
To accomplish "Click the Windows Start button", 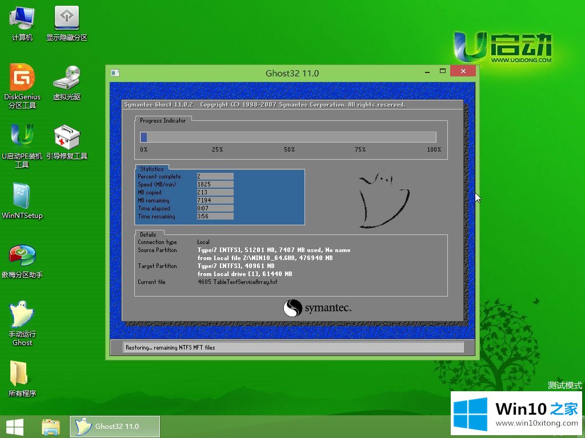I will pos(14,427).
